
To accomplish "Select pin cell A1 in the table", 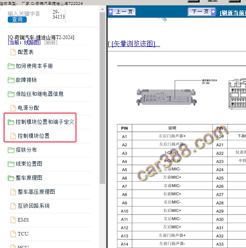I will tap(124, 137).
